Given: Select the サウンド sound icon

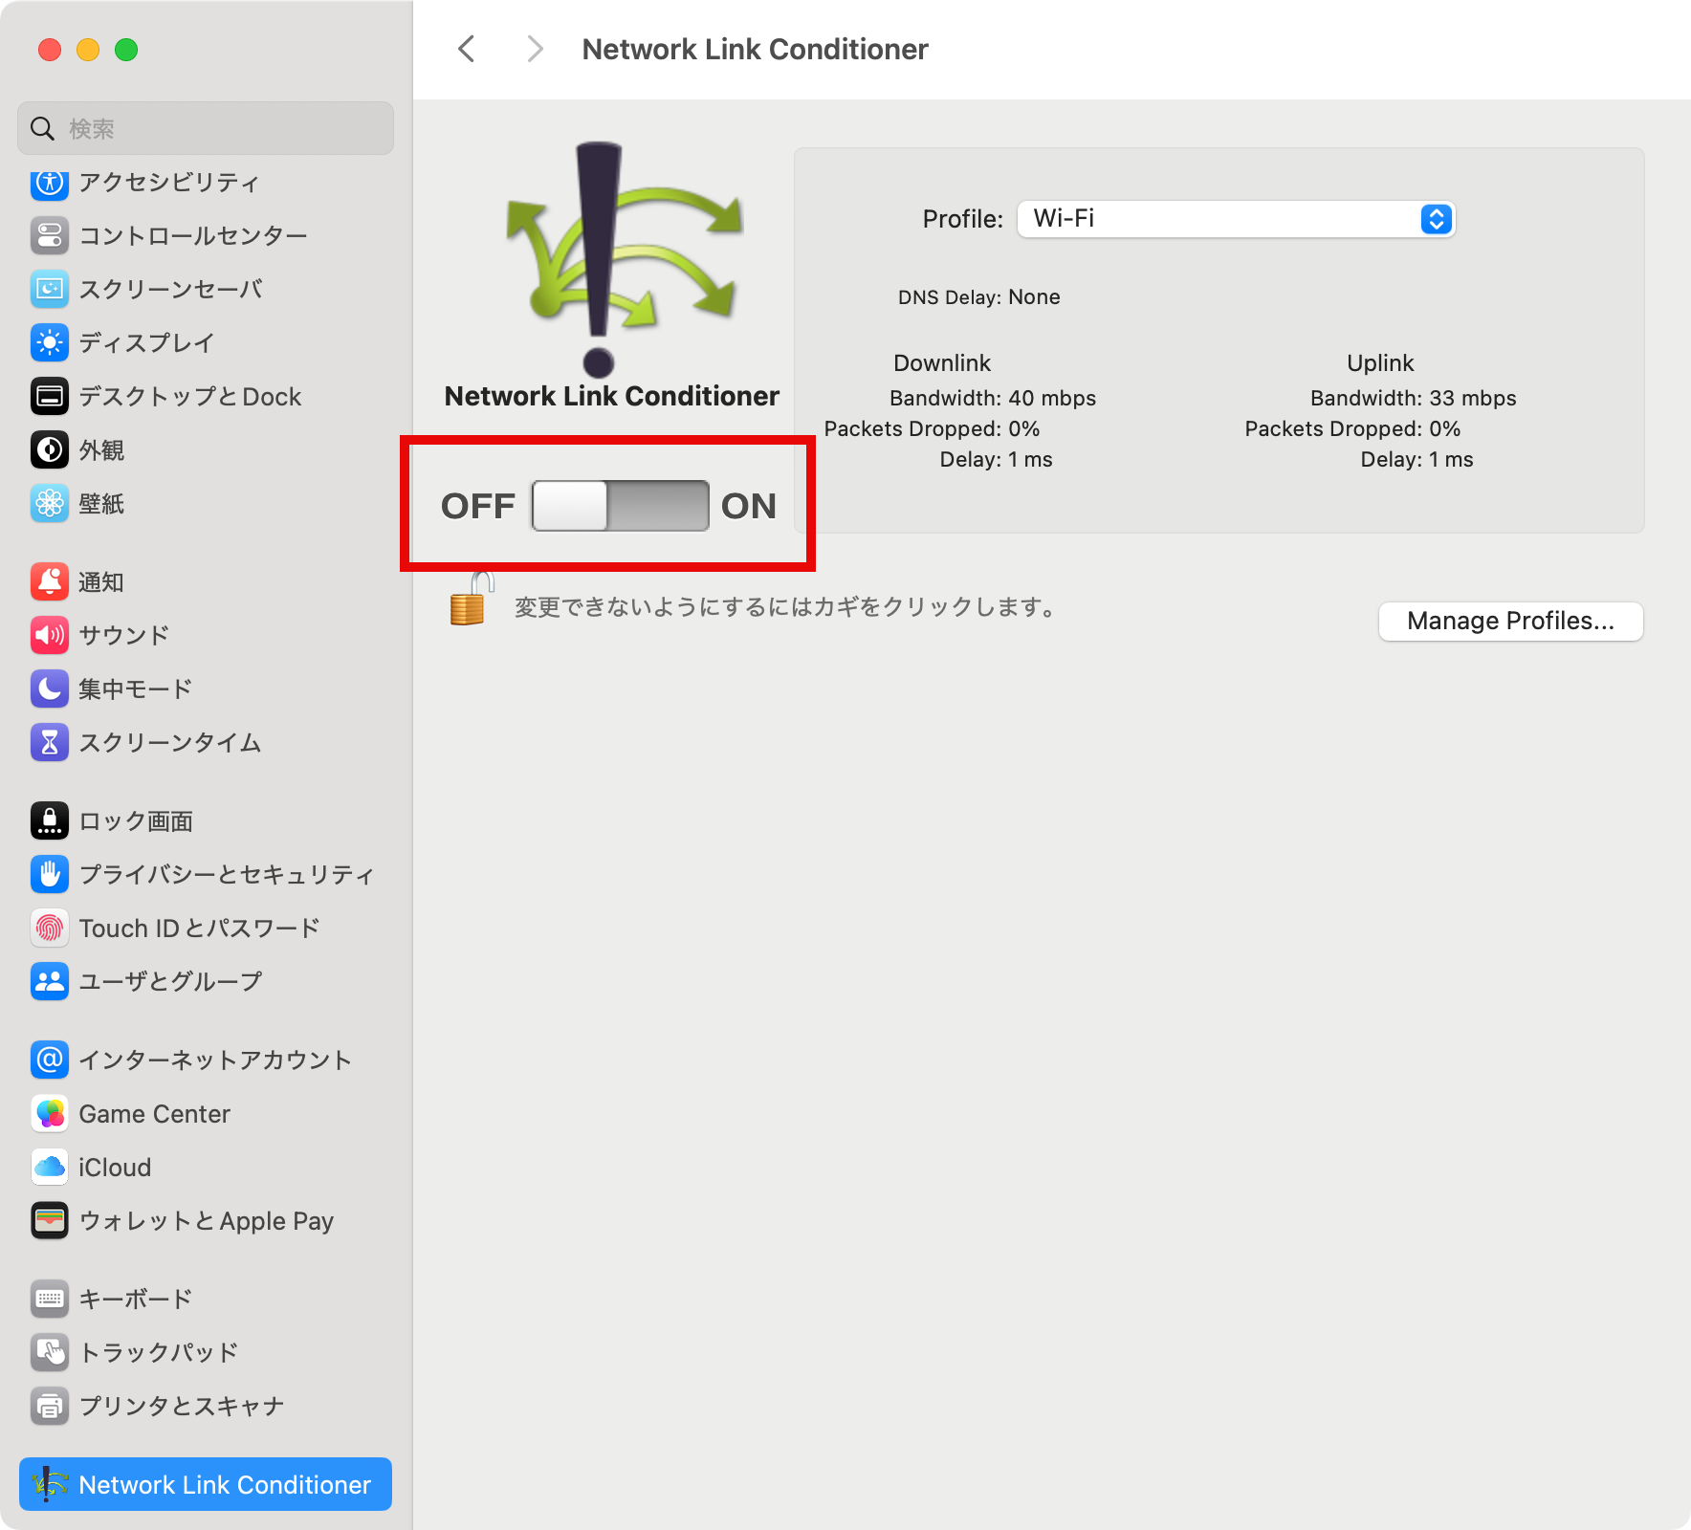Looking at the screenshot, I should 50,635.
